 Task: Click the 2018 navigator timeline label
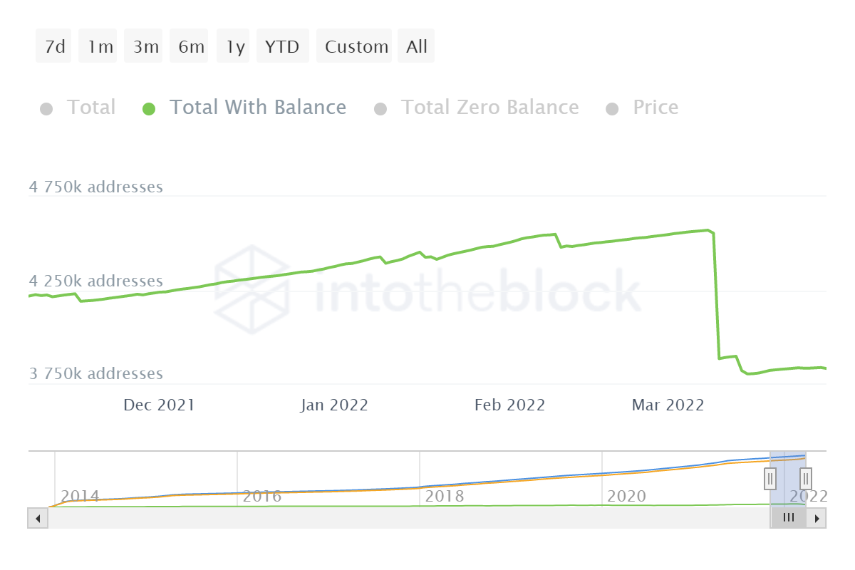click(444, 496)
